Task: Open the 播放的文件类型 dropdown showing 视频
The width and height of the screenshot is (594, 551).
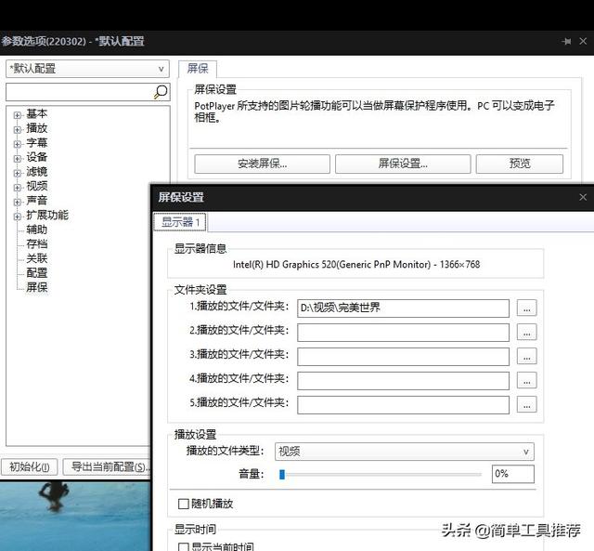Action: (x=405, y=452)
